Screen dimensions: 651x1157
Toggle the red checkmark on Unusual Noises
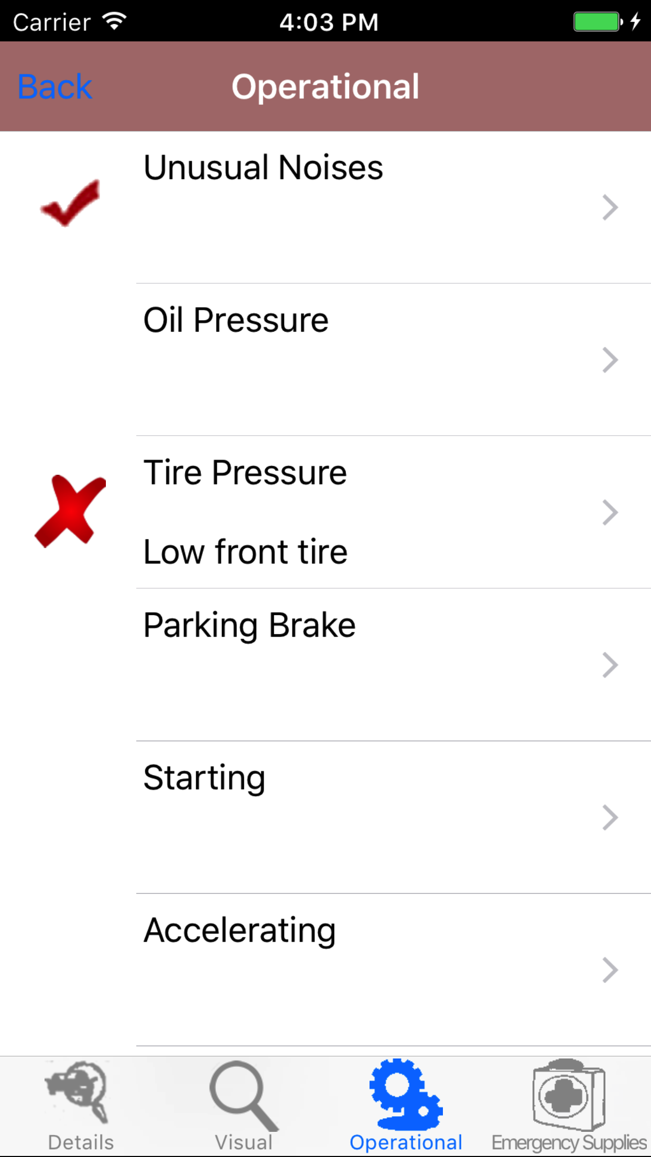tap(70, 204)
